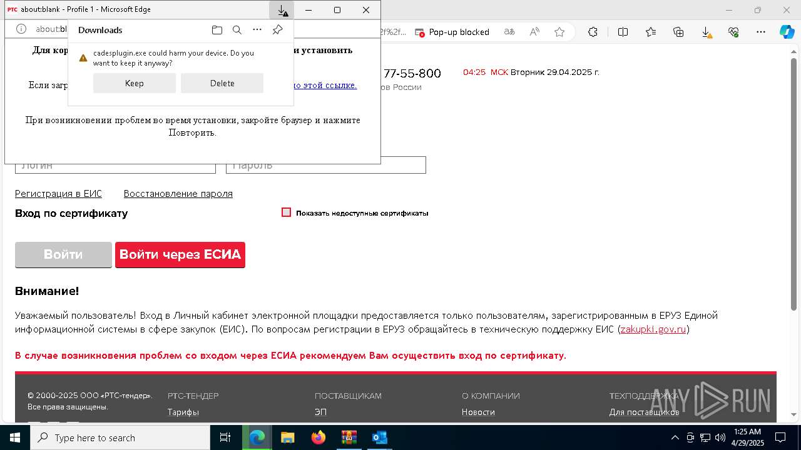Image resolution: width=801 pixels, height=450 pixels.
Task: Launch the Copilot sidebar icon
Action: click(787, 32)
